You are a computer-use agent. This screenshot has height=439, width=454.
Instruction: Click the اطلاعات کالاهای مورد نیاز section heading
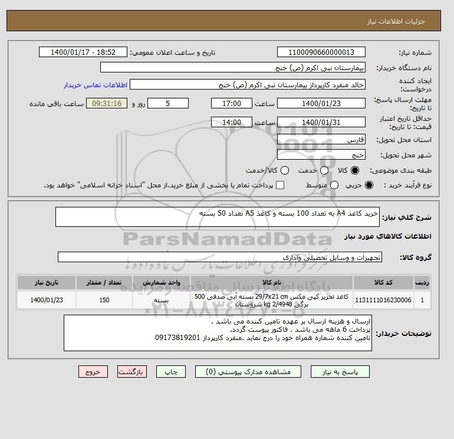388,236
